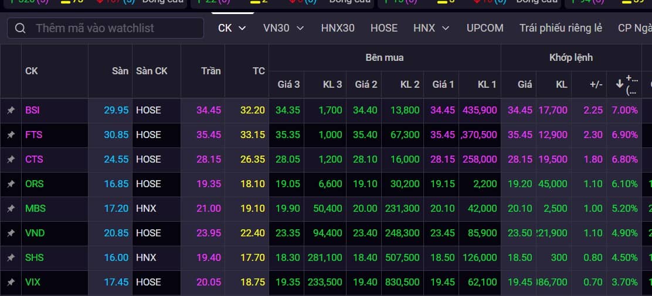Open the CK dropdown tab
Image resolution: width=652 pixels, height=296 pixels.
232,28
